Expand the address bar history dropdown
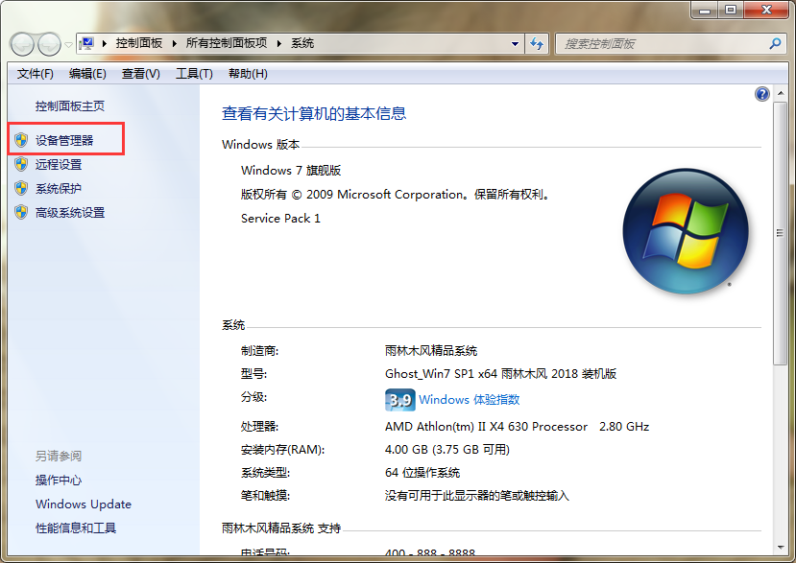This screenshot has width=796, height=563. (x=516, y=44)
